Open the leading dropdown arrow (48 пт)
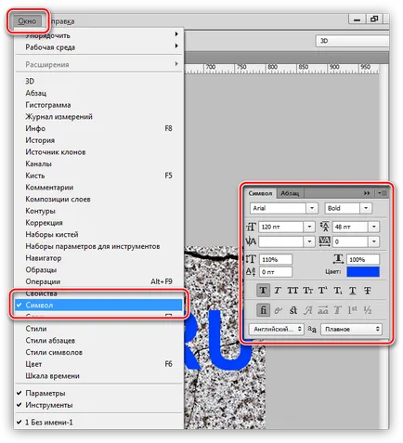 pos(374,227)
